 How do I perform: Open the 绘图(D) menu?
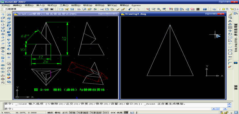coord(76,5)
